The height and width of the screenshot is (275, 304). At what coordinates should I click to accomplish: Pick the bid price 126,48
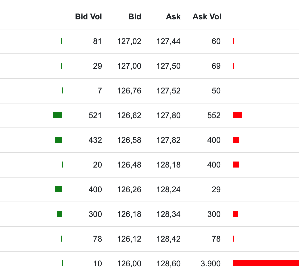[129, 165]
